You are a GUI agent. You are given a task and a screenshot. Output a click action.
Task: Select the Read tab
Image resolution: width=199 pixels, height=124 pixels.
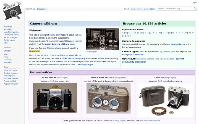click(x=126, y=9)
